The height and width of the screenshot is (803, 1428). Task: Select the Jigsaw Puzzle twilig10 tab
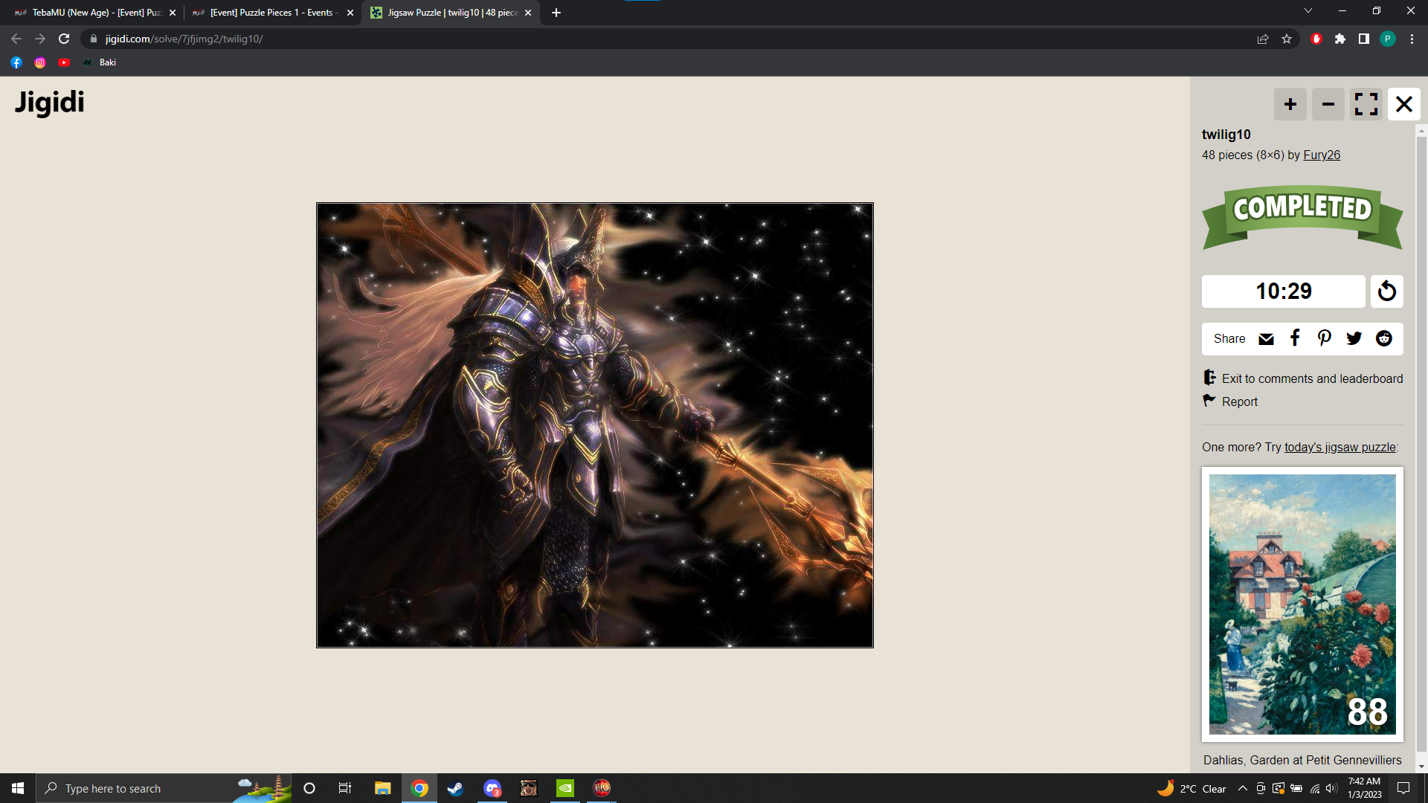pos(450,13)
